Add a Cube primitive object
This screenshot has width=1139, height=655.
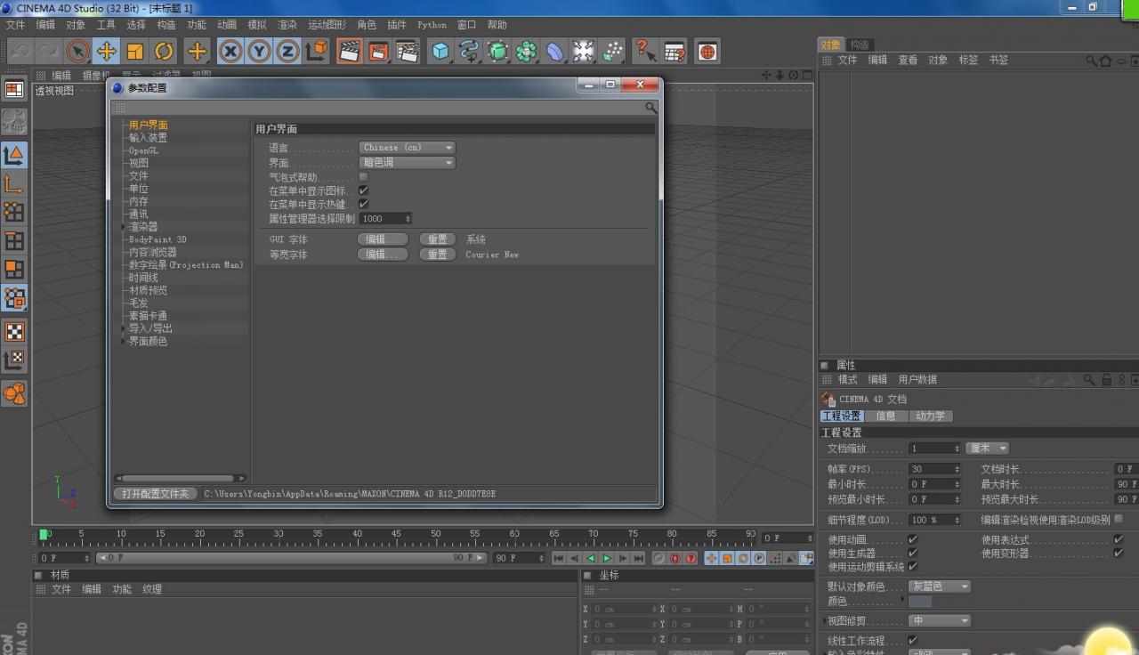pos(440,52)
